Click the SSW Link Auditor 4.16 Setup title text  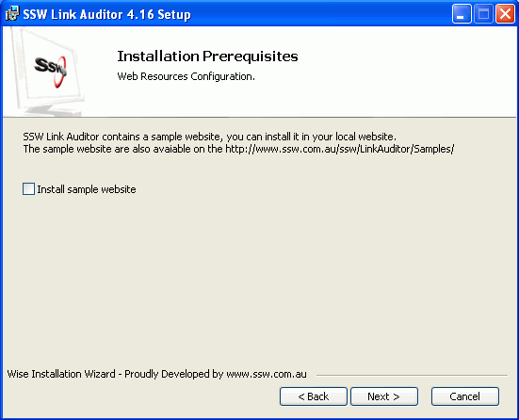(106, 14)
